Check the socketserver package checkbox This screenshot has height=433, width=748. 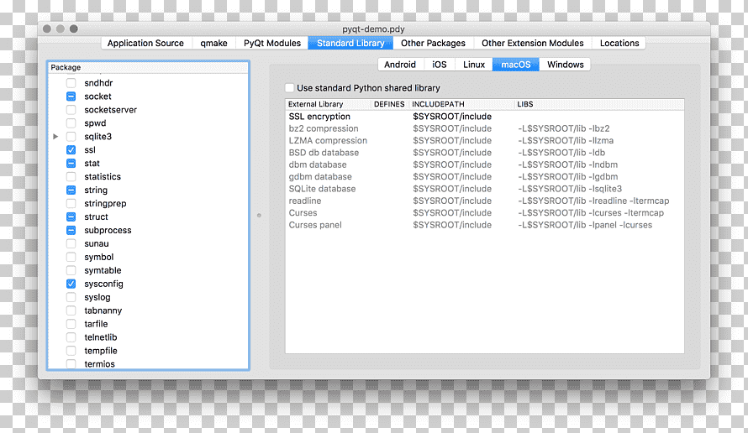(71, 110)
